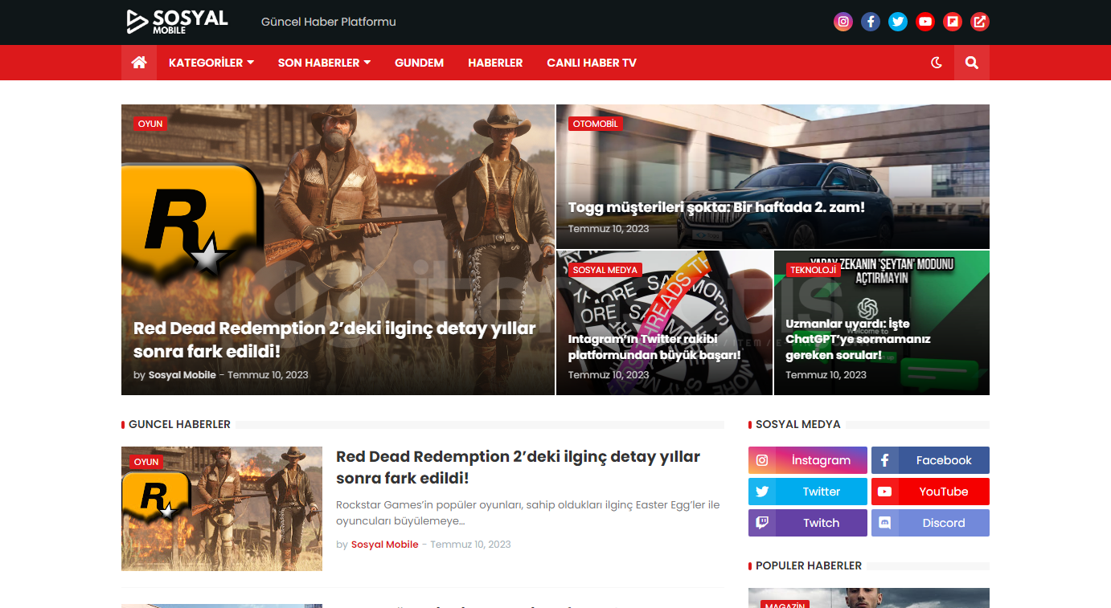
Task: Click author Sosyal Mobile on the featured card
Action: click(x=182, y=375)
